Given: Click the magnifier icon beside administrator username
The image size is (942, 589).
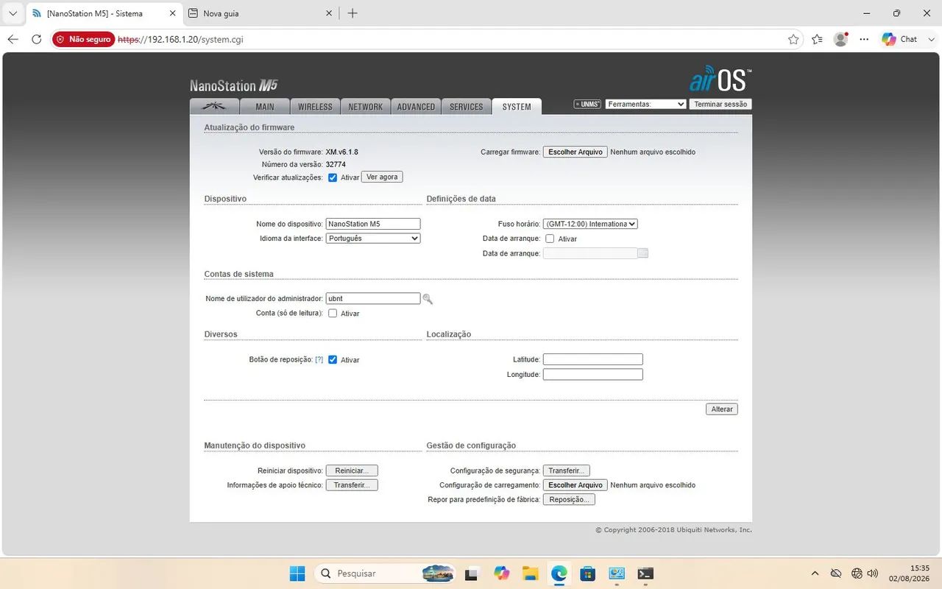Looking at the screenshot, I should (x=428, y=299).
